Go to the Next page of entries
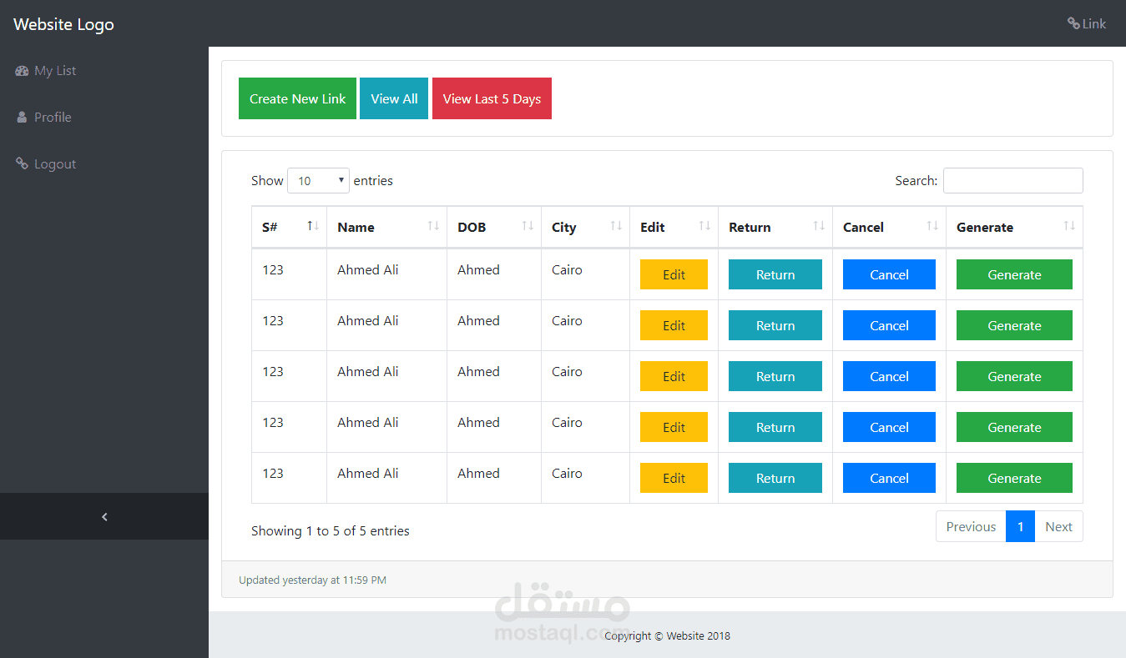 pyautogui.click(x=1058, y=526)
